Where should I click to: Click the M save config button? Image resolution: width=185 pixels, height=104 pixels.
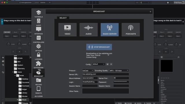pos(107,64)
